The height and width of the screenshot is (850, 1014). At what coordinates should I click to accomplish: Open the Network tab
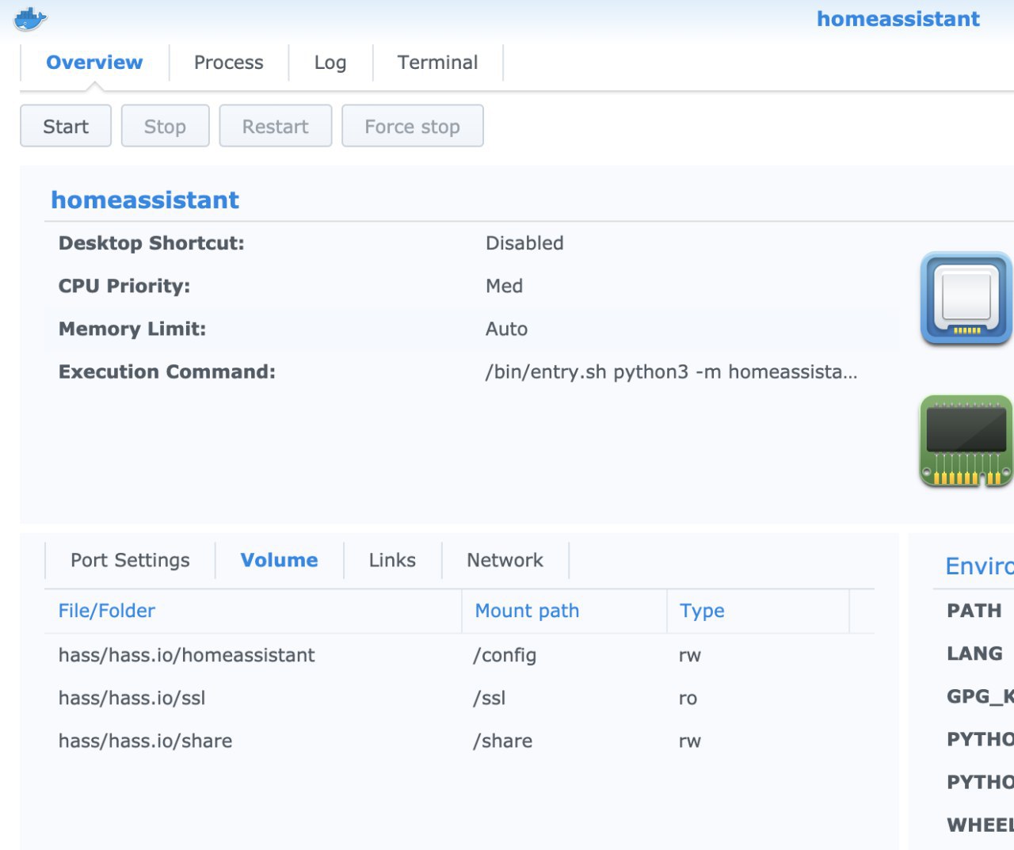click(505, 560)
